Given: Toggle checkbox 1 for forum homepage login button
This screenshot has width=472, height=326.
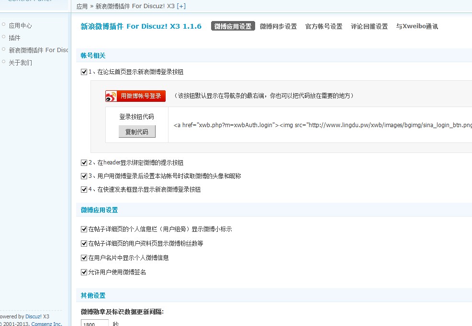Looking at the screenshot, I should 84,72.
